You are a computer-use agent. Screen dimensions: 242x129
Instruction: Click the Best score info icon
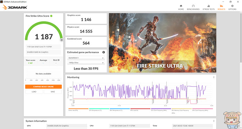pos(58,60)
